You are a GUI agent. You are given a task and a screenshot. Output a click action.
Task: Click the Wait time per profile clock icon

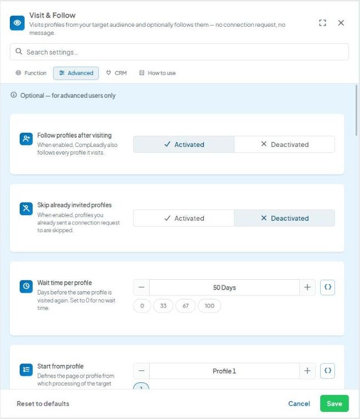click(26, 286)
